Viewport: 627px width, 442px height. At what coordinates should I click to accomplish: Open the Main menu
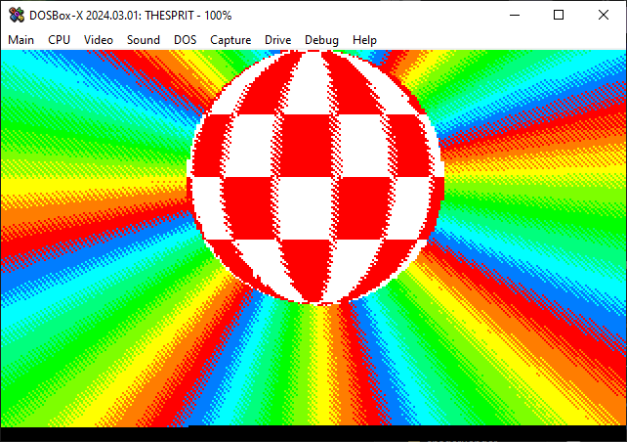[x=21, y=39]
